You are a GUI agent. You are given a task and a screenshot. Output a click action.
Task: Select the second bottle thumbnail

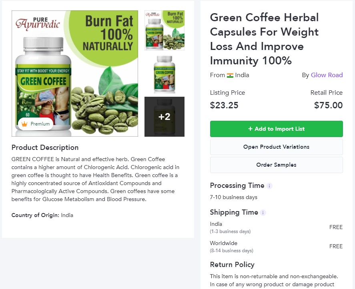pyautogui.click(x=164, y=74)
